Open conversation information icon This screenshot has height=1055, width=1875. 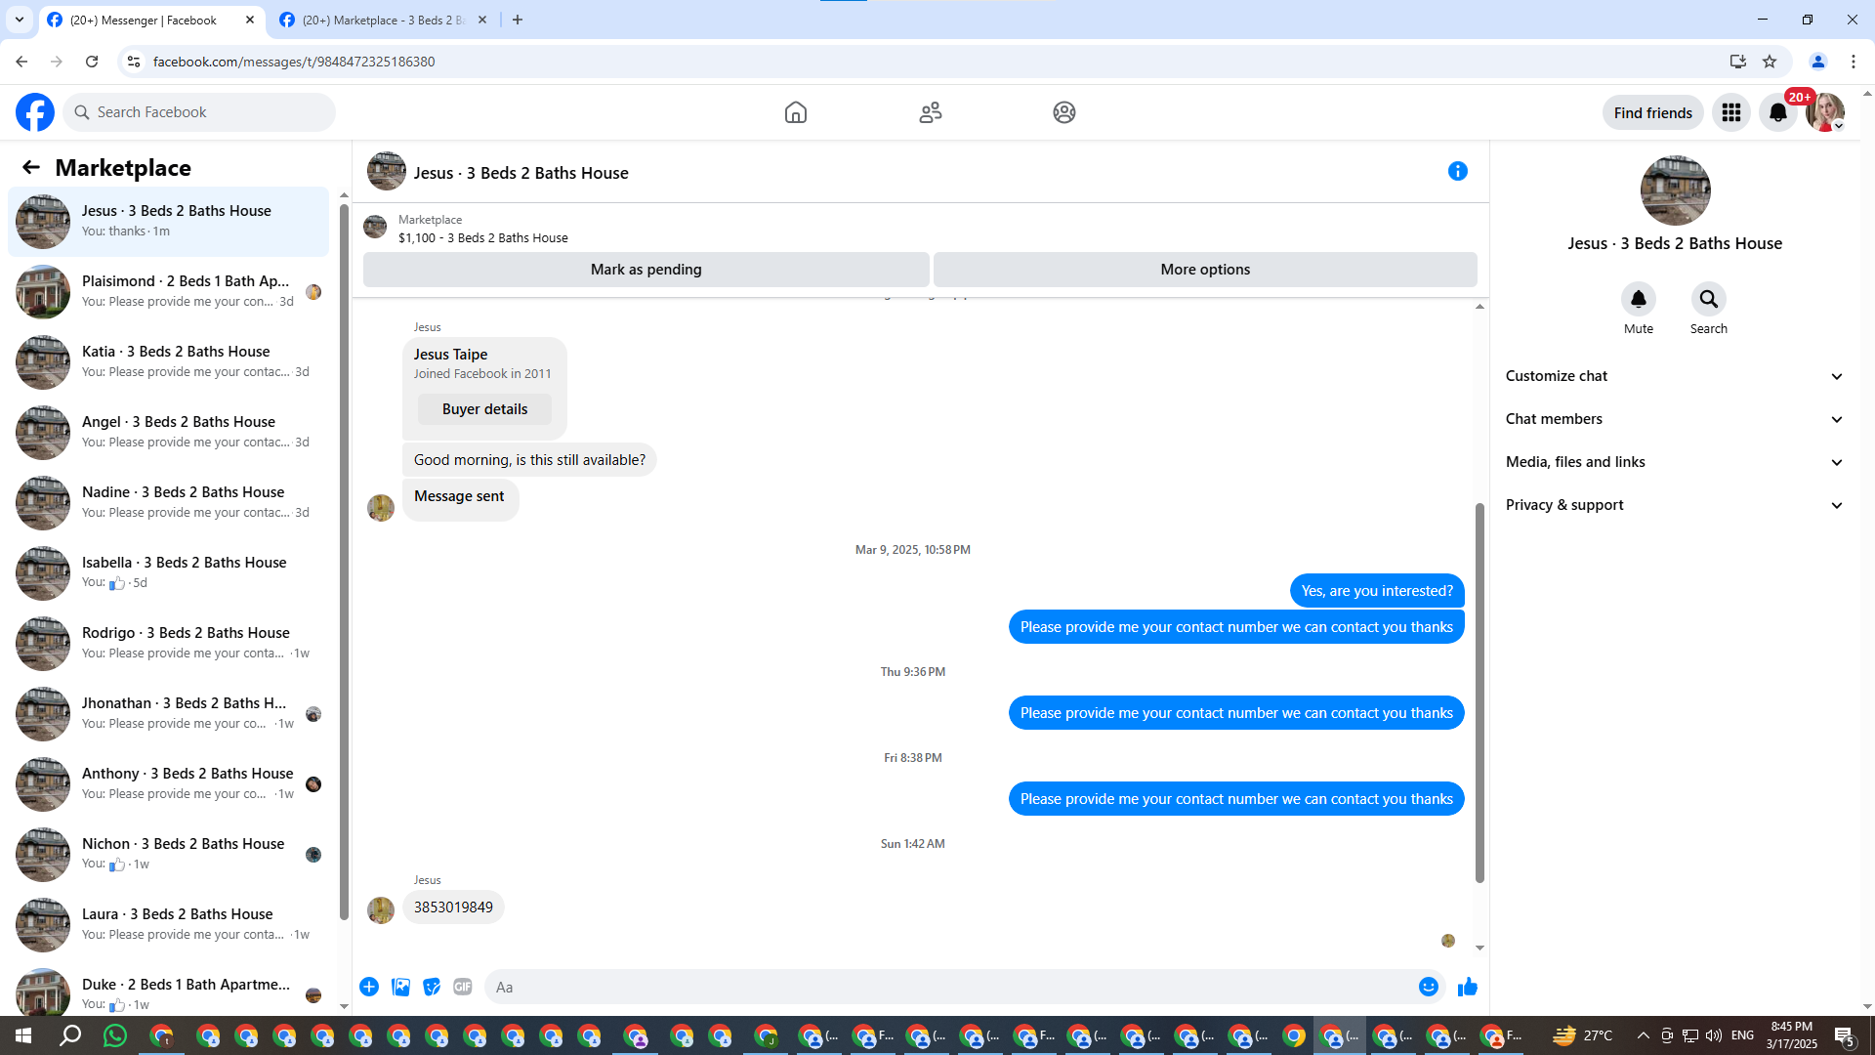(x=1458, y=171)
